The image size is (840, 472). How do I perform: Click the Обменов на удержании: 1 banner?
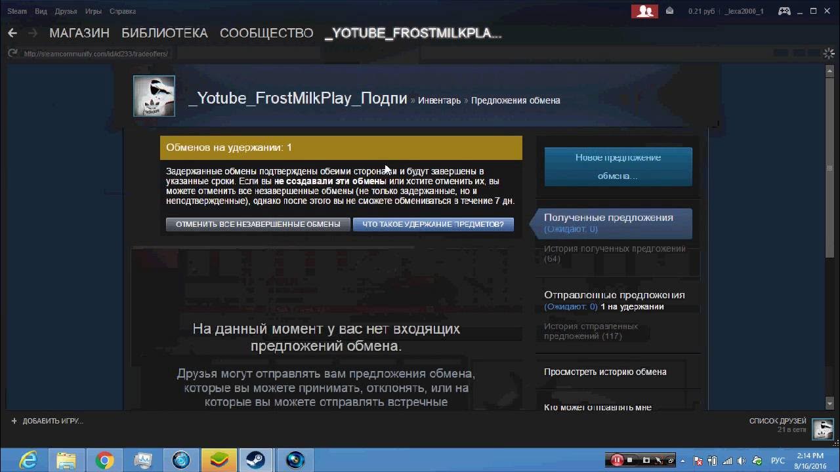341,147
